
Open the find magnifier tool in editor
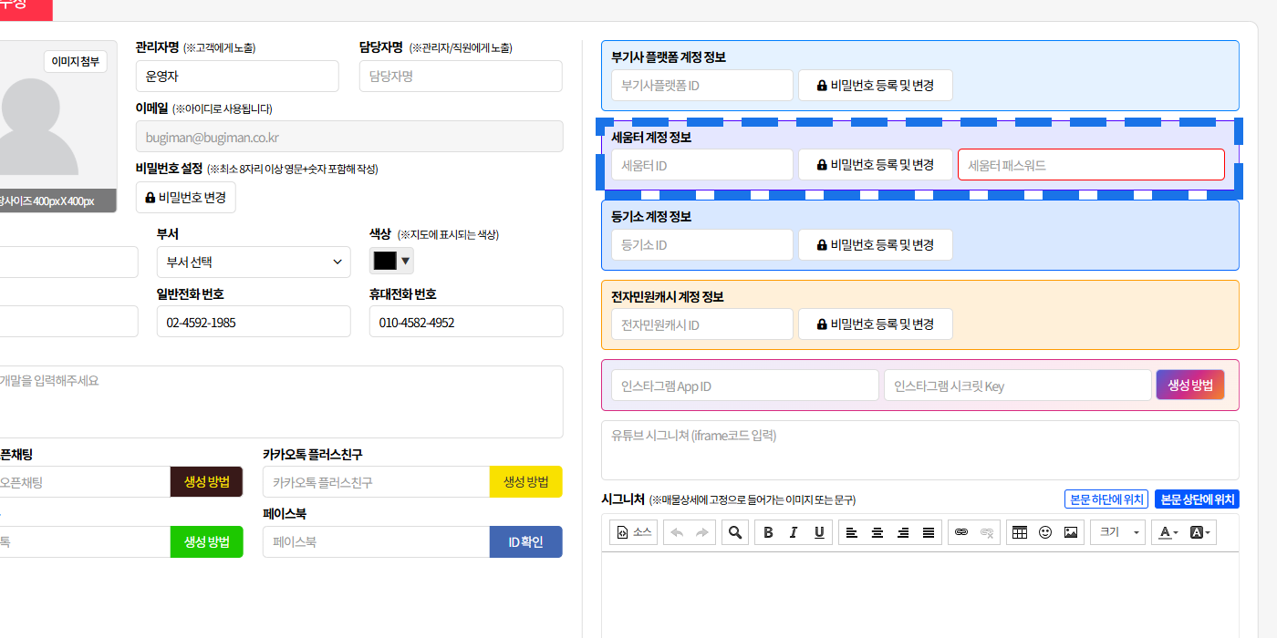coord(734,532)
